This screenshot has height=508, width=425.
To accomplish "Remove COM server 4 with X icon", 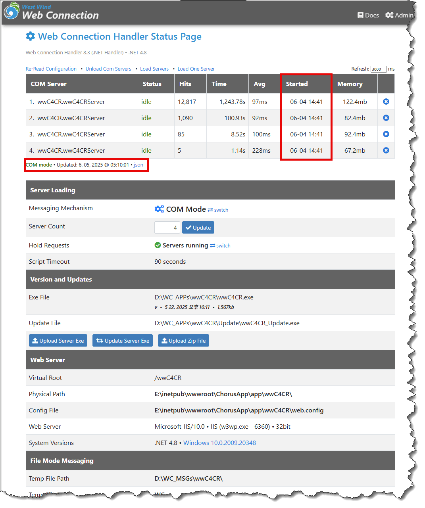I will tap(386, 151).
